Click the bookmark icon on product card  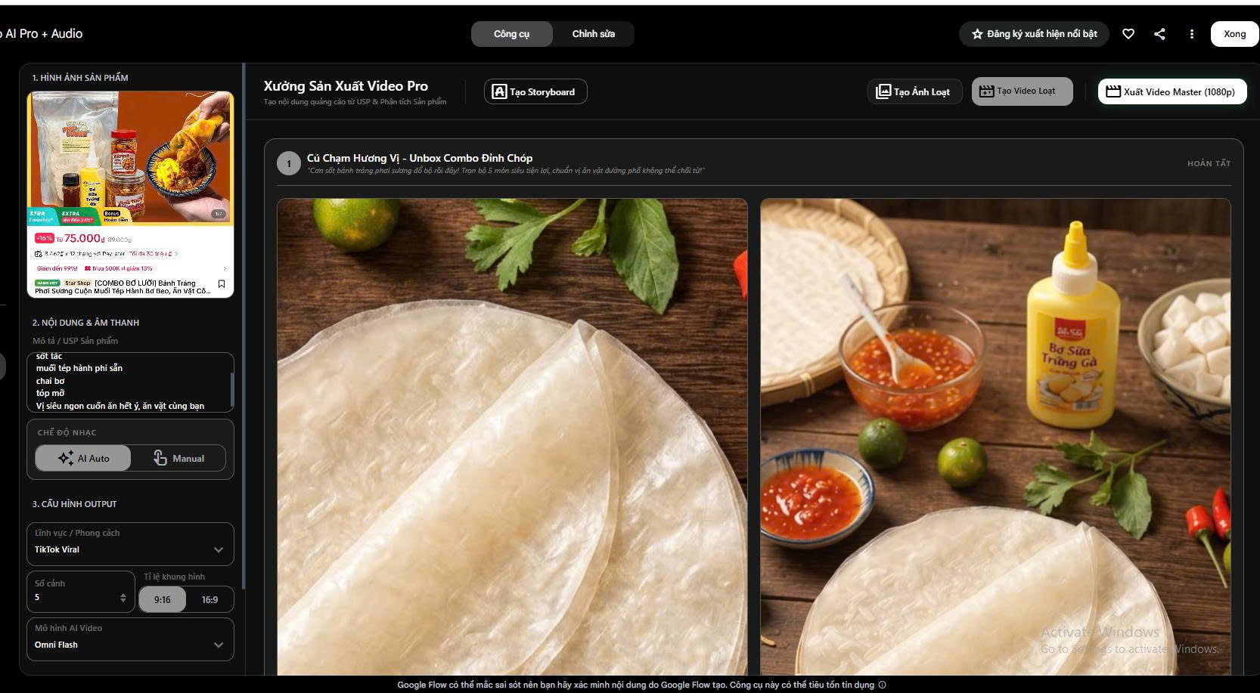222,284
